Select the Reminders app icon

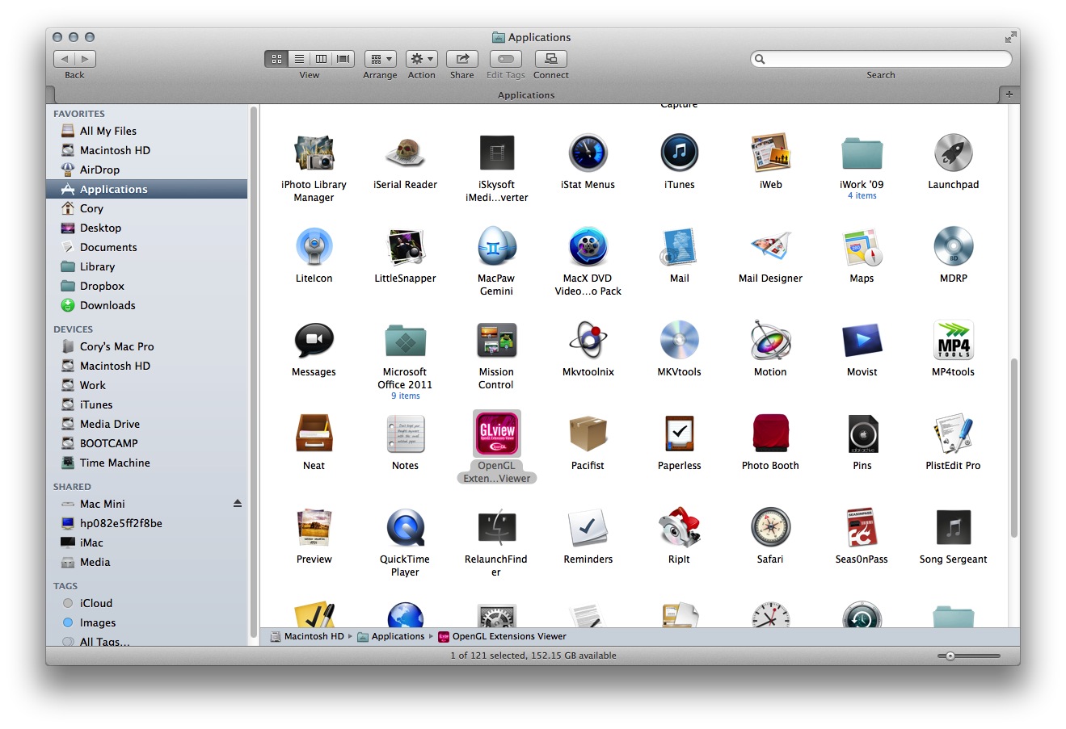(x=588, y=527)
